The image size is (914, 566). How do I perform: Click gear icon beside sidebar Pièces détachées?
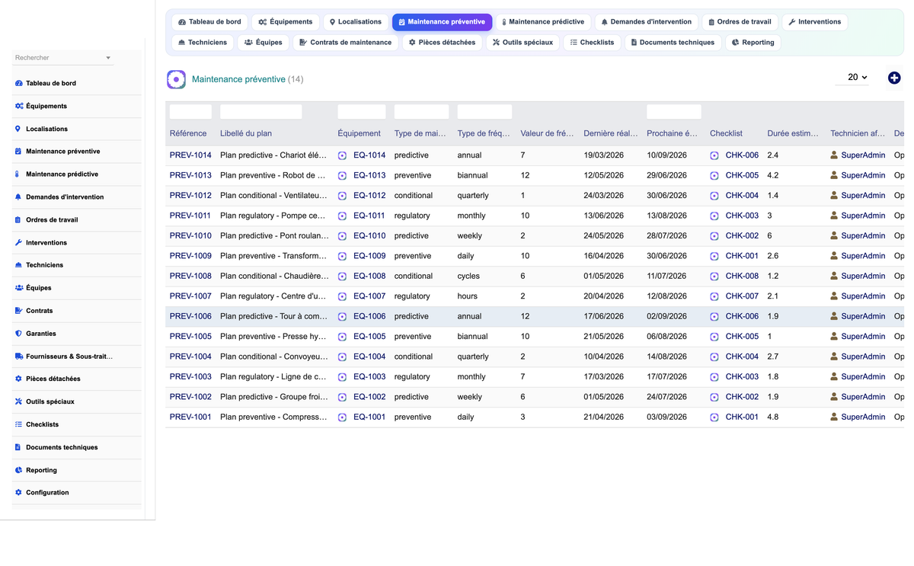pos(18,379)
